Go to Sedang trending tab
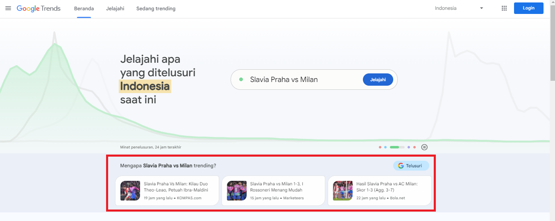This screenshot has height=221, width=555. coord(156,9)
